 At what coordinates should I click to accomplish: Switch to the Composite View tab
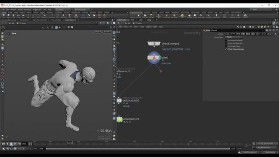click(56, 20)
